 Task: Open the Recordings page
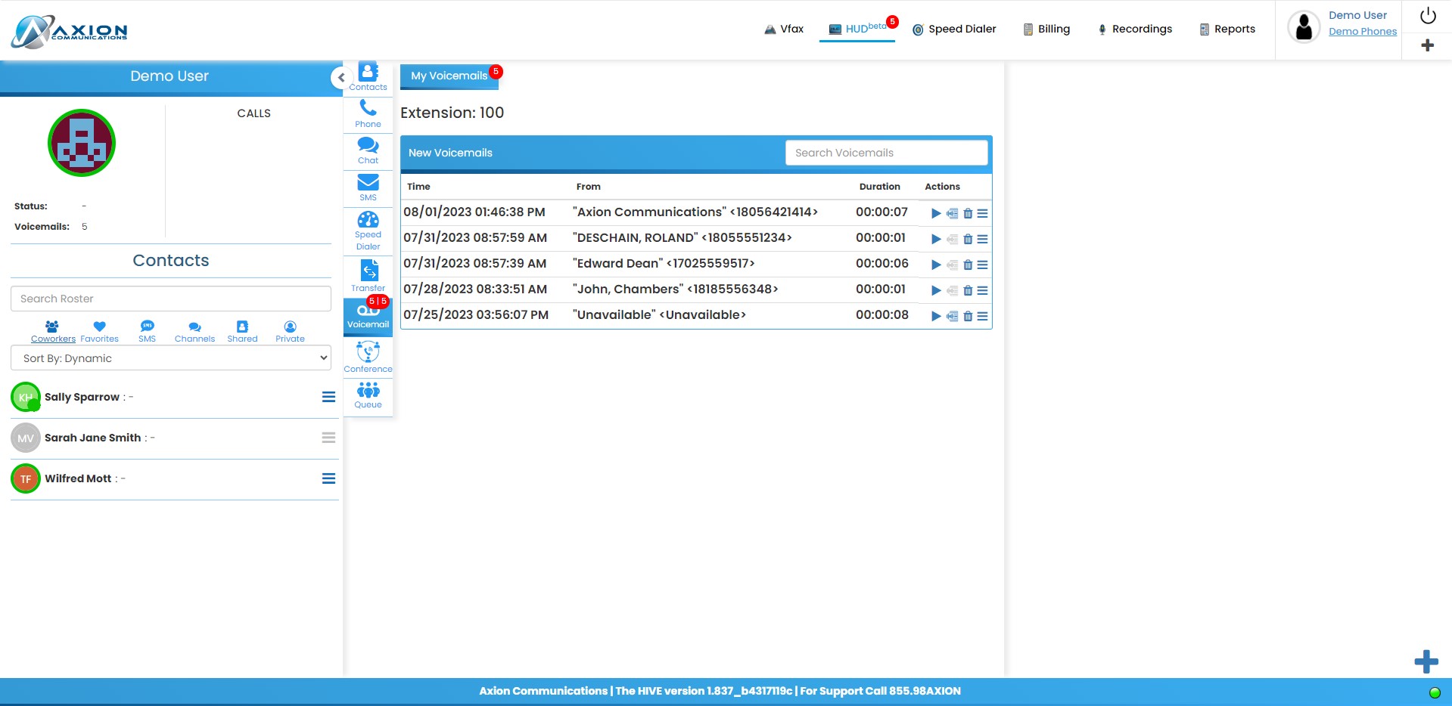[x=1134, y=29]
